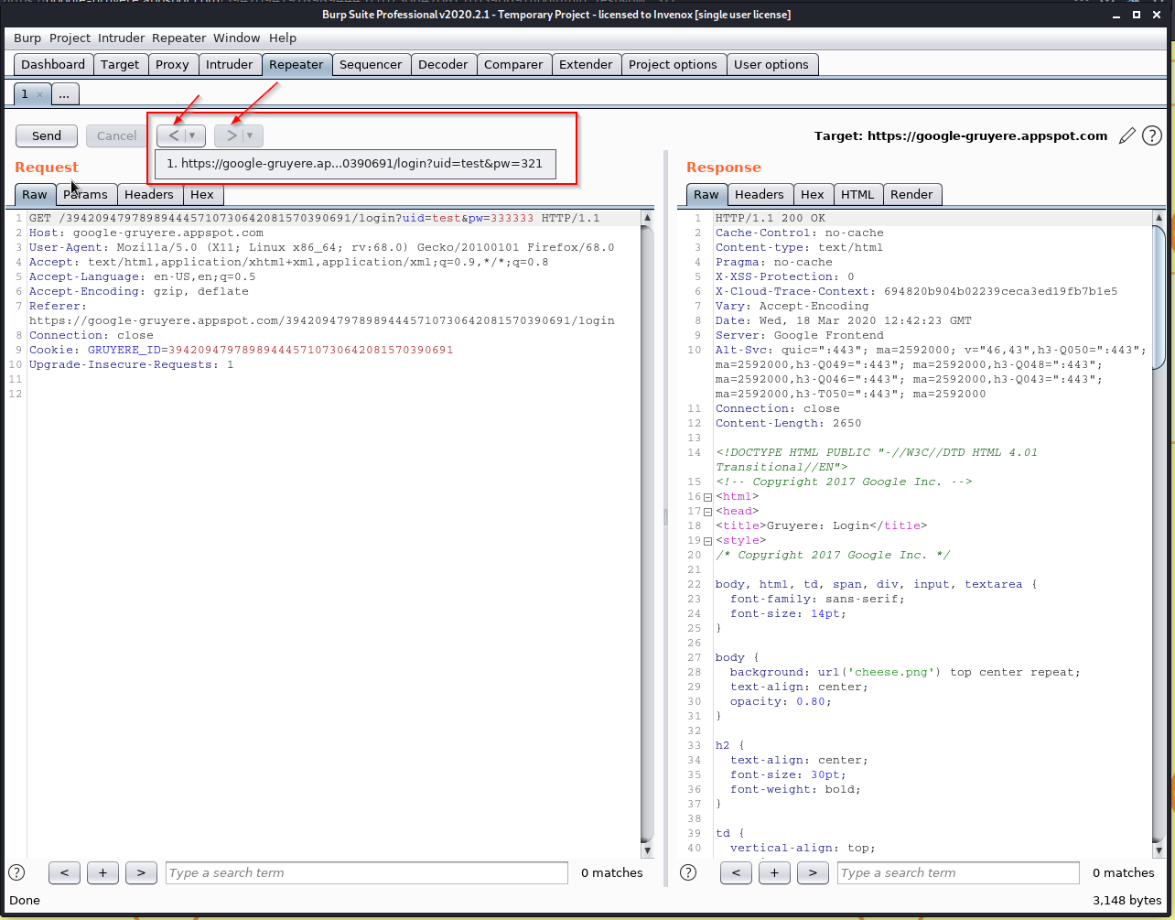Open request search options plus button

coord(102,872)
